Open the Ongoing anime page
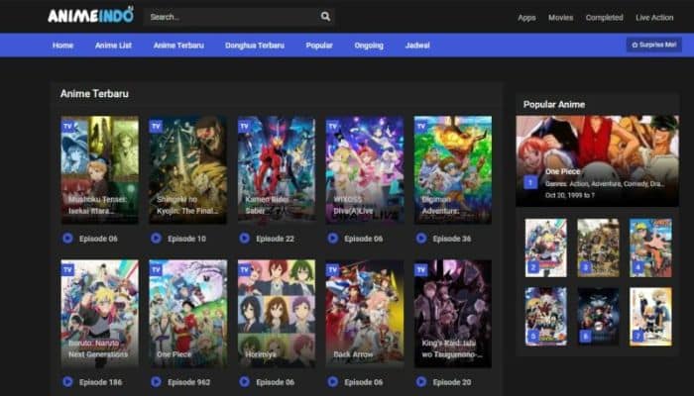 [369, 46]
